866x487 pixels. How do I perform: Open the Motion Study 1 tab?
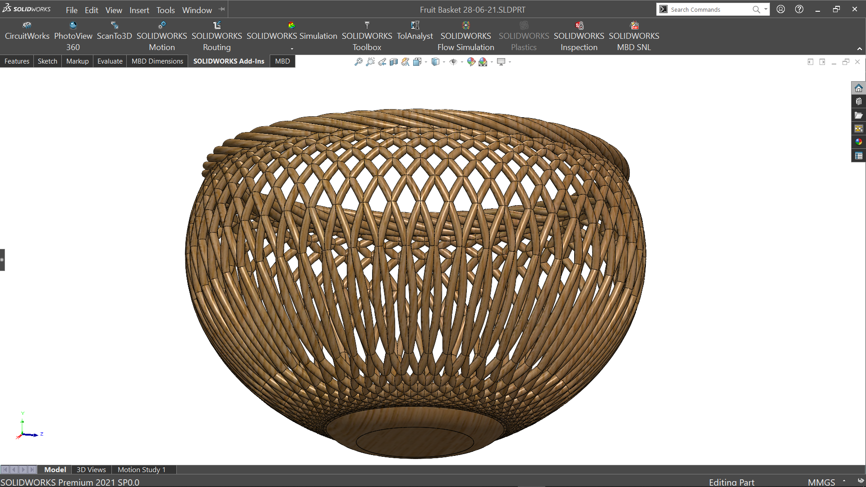(141, 469)
